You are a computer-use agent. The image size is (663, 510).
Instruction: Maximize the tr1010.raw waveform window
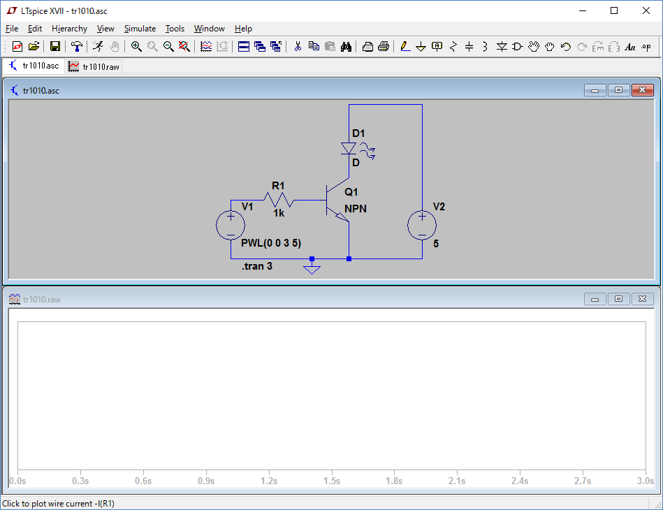(x=618, y=299)
